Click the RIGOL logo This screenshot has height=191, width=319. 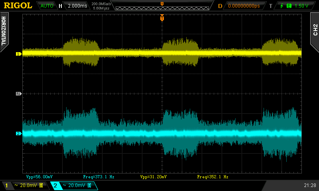pyautogui.click(x=18, y=6)
